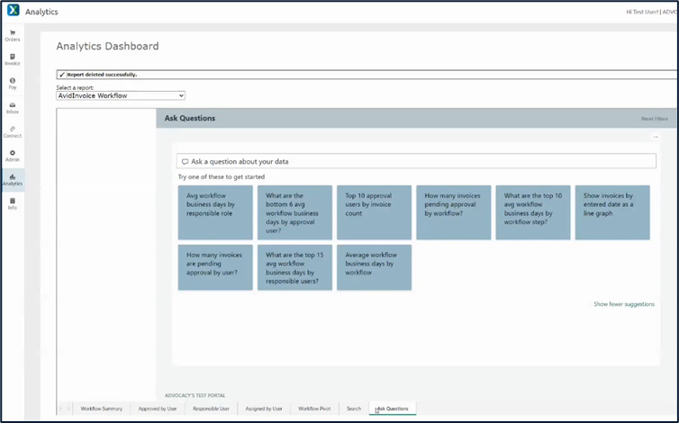The width and height of the screenshot is (679, 423).
Task: Click 'Analytics Dashboard' heading
Action: 107,46
